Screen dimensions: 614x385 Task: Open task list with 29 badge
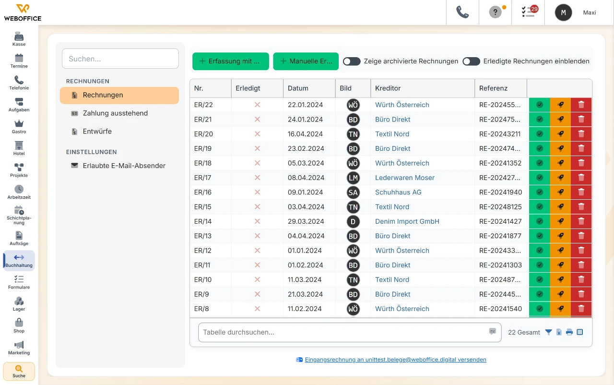click(x=529, y=12)
